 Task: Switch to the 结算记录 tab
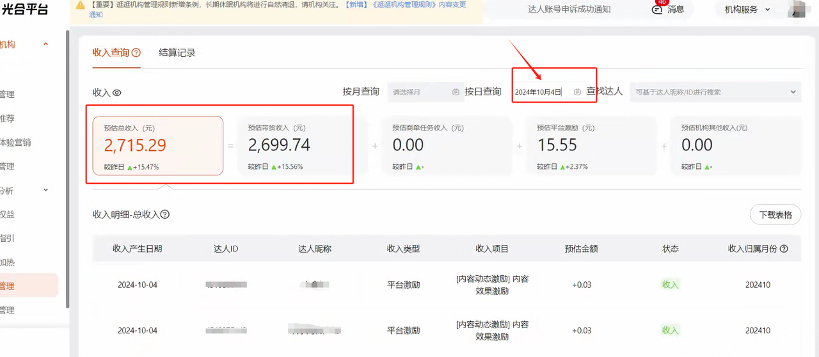(x=177, y=53)
